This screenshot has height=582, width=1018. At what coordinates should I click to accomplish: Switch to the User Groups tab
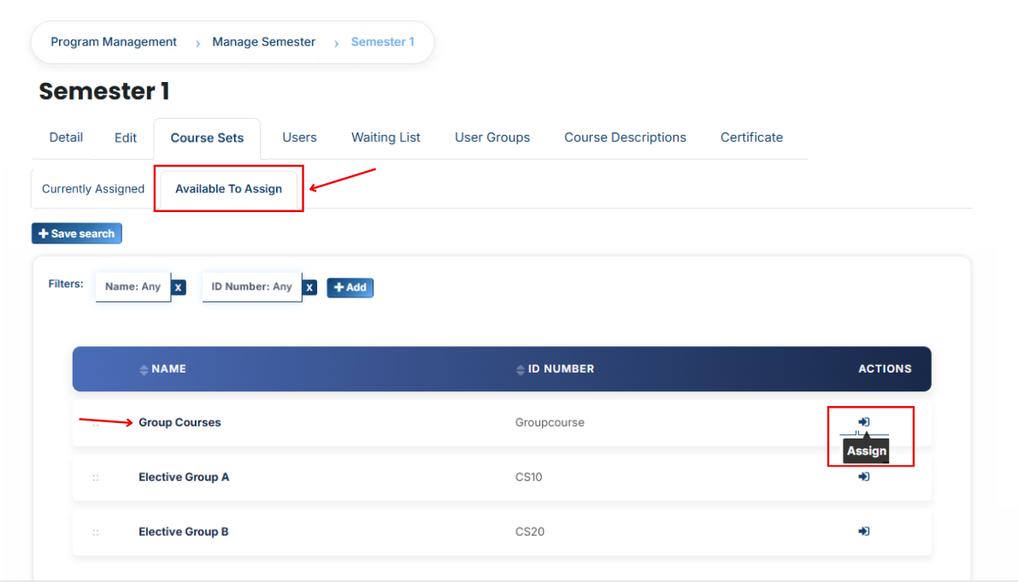[x=492, y=138]
